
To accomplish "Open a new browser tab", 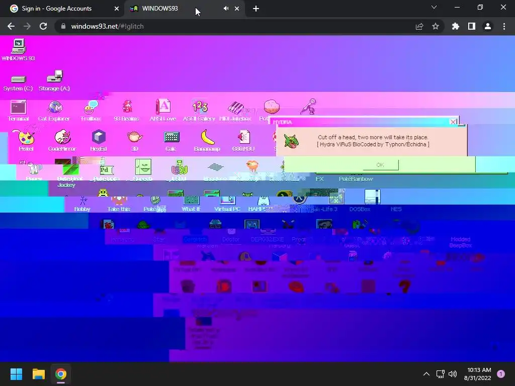I will click(x=256, y=9).
